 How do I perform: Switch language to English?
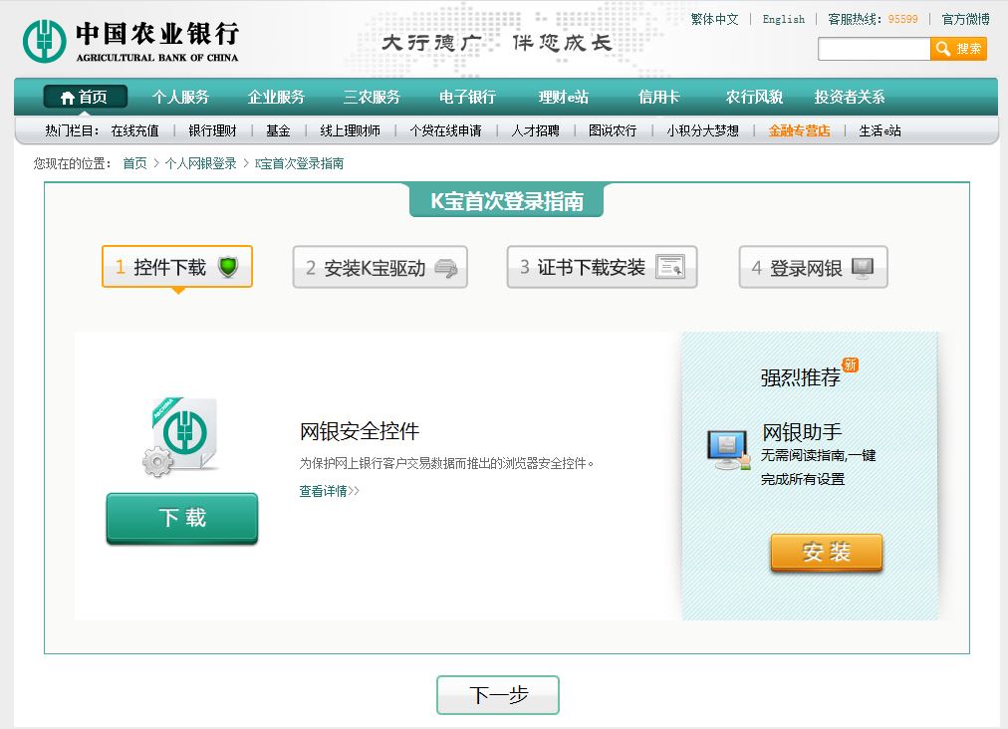tap(783, 19)
